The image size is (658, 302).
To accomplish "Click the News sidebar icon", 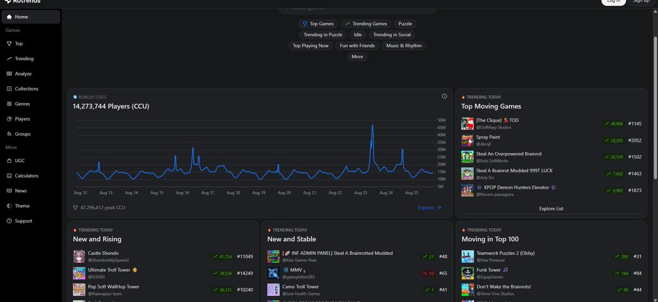I will coord(9,191).
